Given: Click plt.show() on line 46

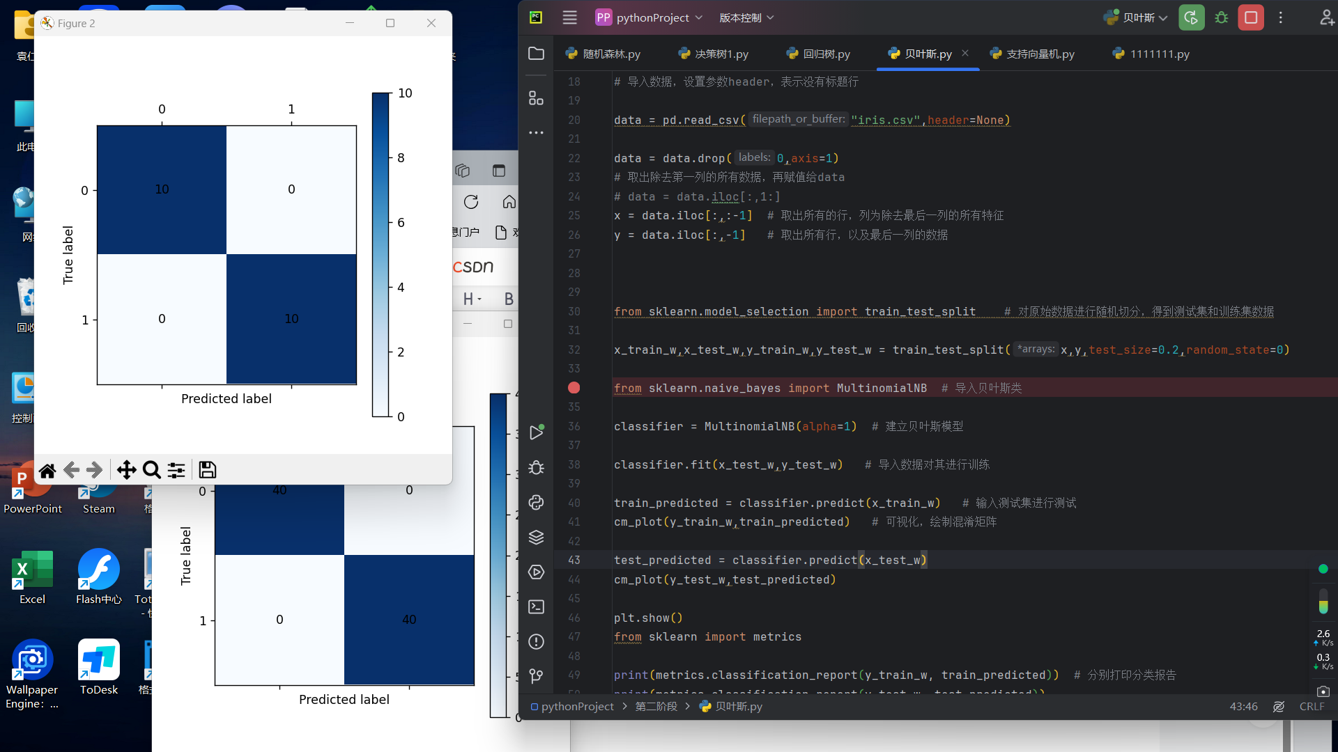Looking at the screenshot, I should click(x=648, y=618).
